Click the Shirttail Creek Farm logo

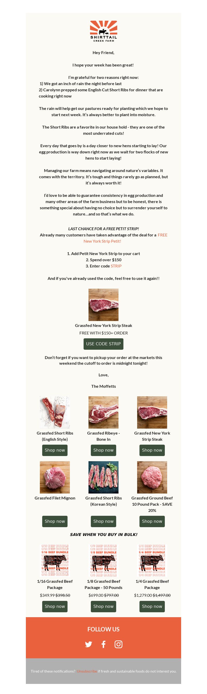103,31
